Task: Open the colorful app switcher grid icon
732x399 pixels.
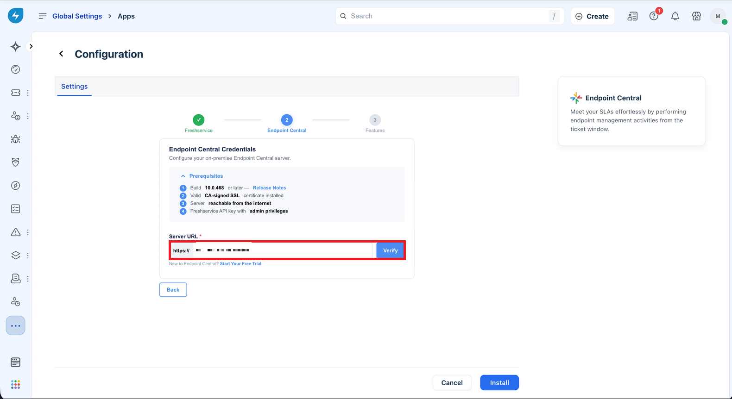Action: (x=15, y=384)
